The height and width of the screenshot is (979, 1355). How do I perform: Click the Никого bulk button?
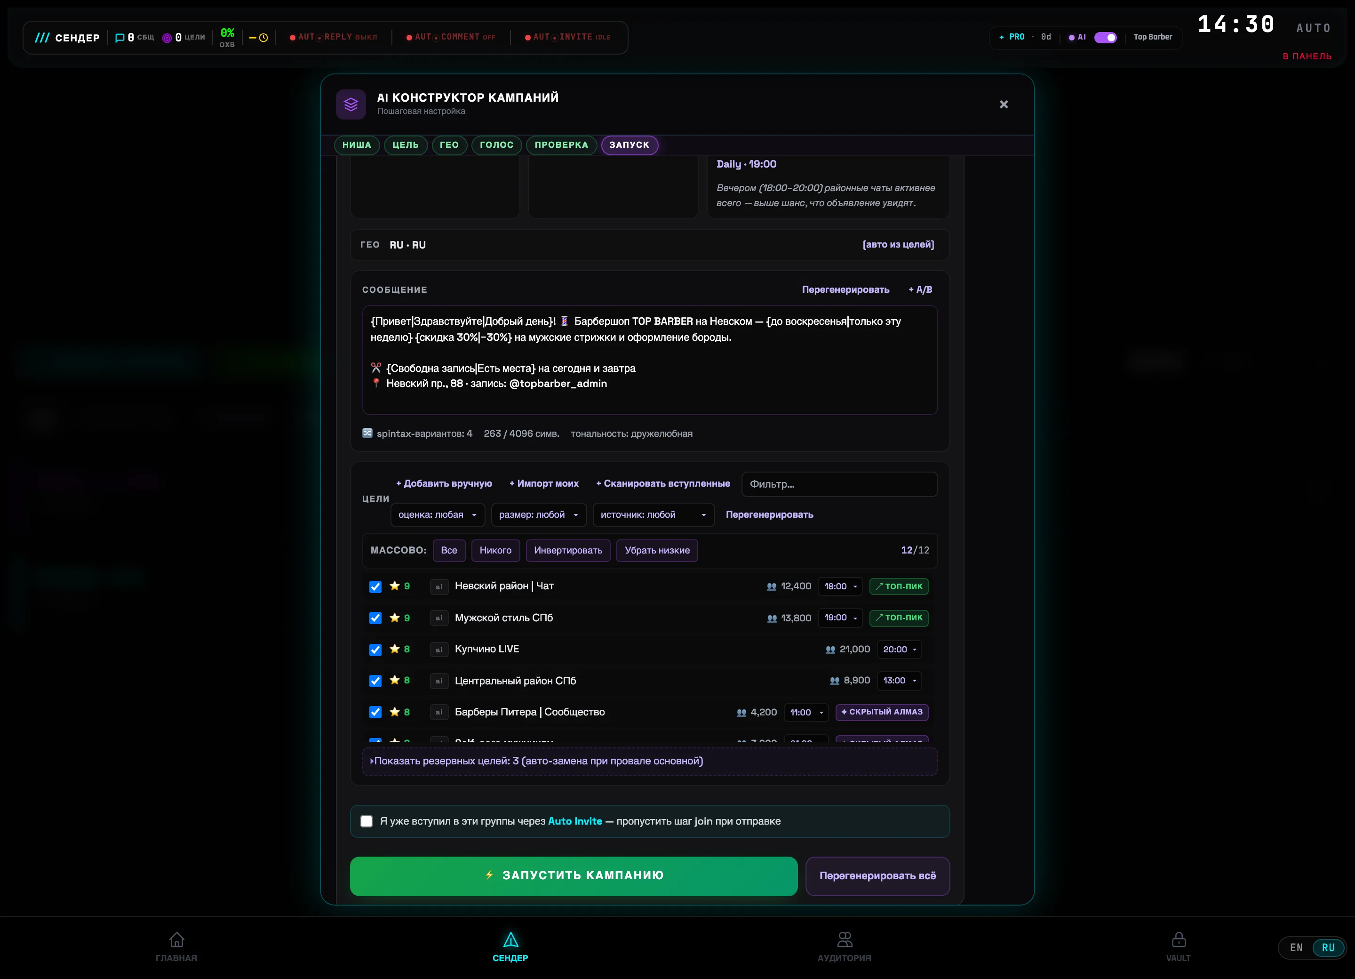(495, 550)
